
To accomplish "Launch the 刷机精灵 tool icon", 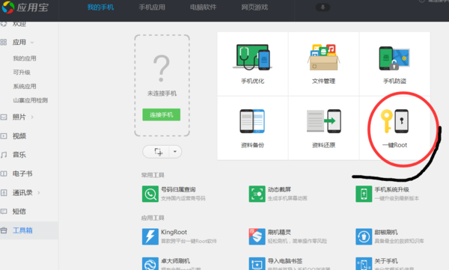I will pos(257,236).
